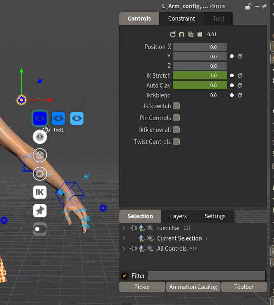This screenshot has width=274, height=305.
Task: Enable the Ikfk switch checkbox
Action: [176, 106]
